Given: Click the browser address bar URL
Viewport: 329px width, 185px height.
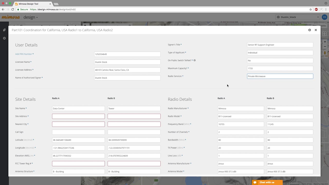Looking at the screenshot, I should [53, 10].
